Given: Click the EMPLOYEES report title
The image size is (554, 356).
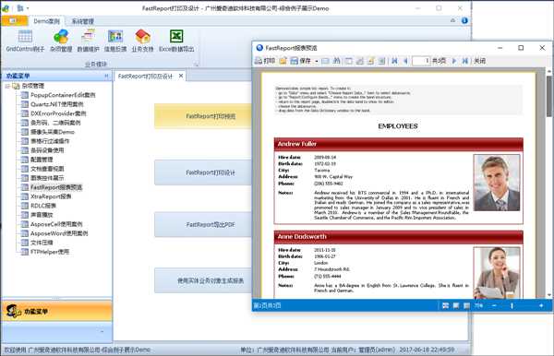Looking at the screenshot, I should click(398, 126).
